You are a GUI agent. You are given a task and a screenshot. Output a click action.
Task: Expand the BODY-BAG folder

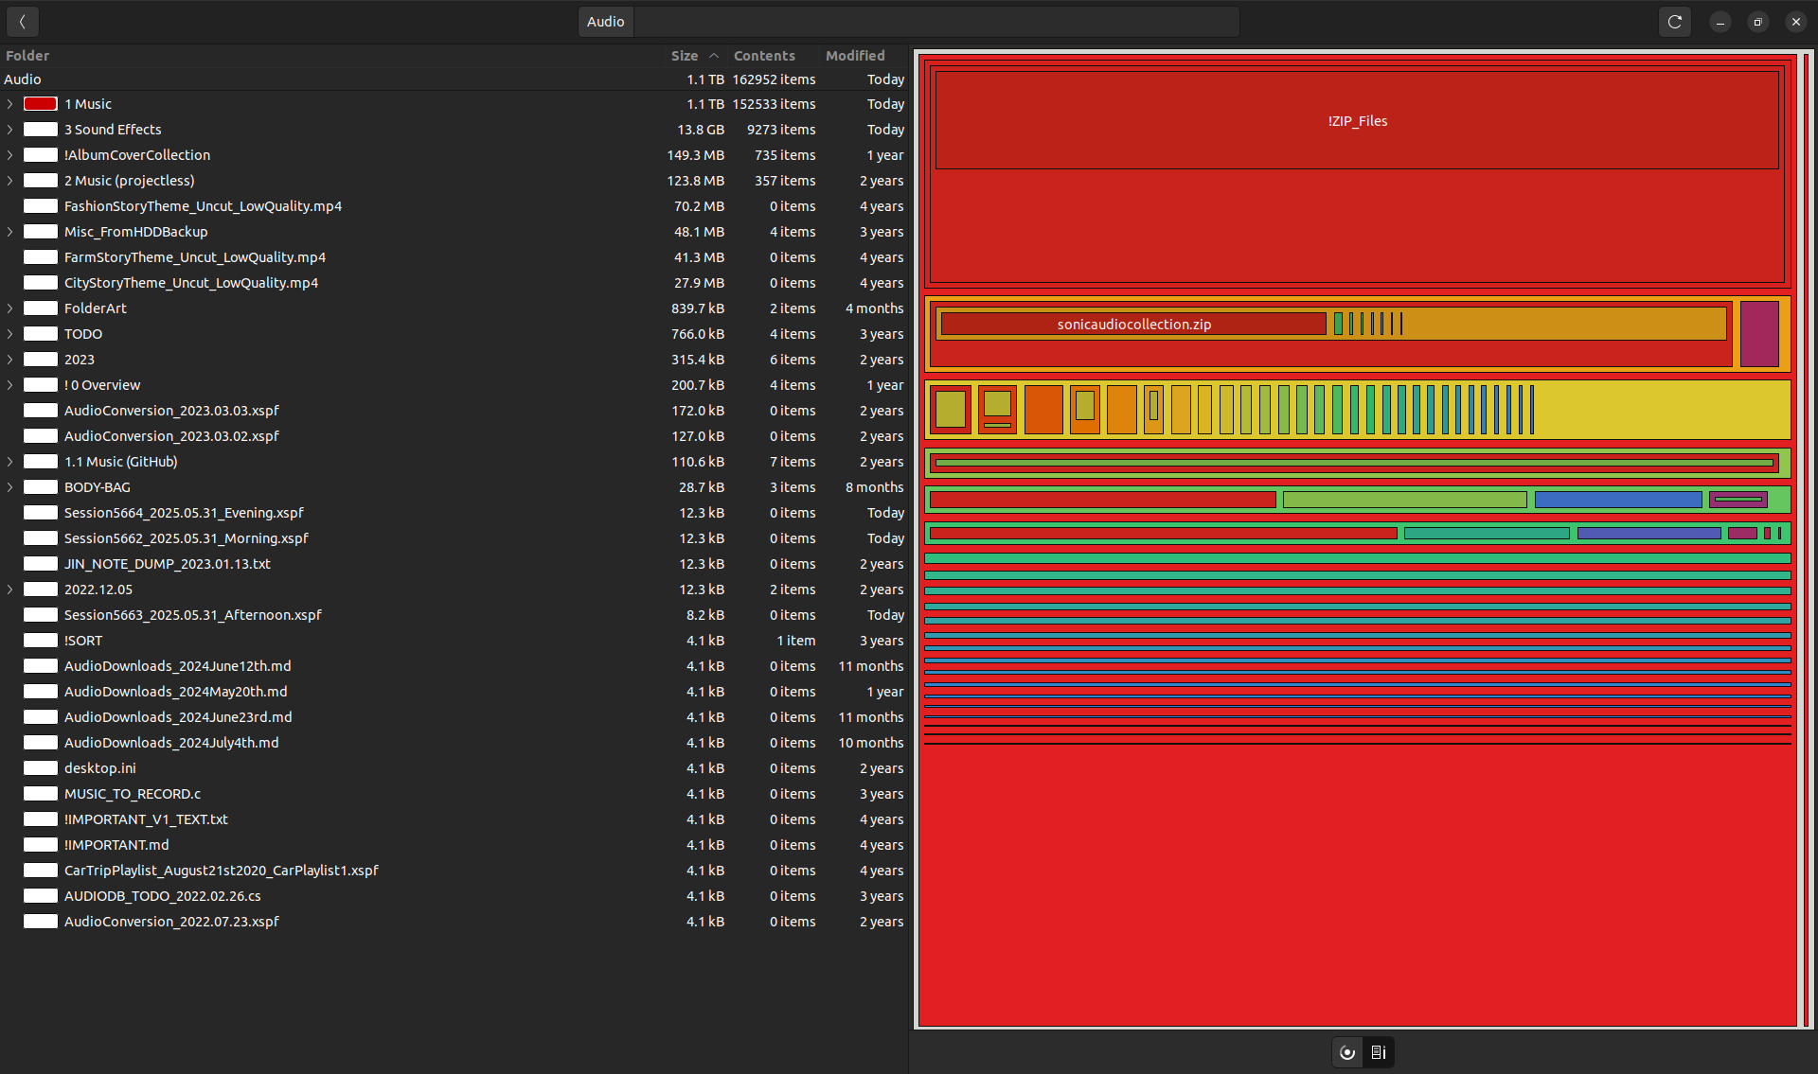click(10, 487)
